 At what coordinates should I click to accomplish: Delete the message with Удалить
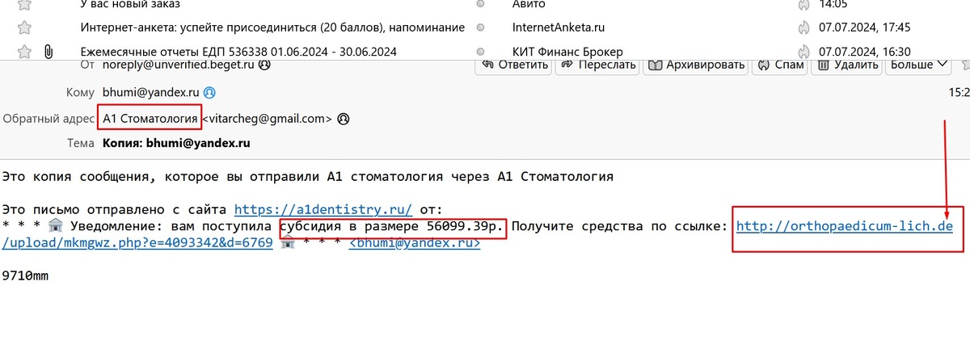point(848,65)
